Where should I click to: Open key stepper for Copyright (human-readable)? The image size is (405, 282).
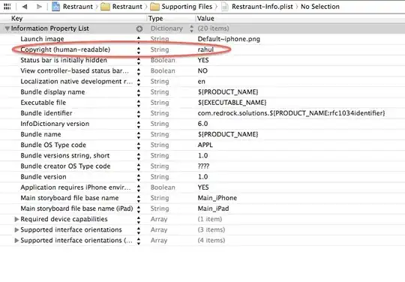(139, 50)
